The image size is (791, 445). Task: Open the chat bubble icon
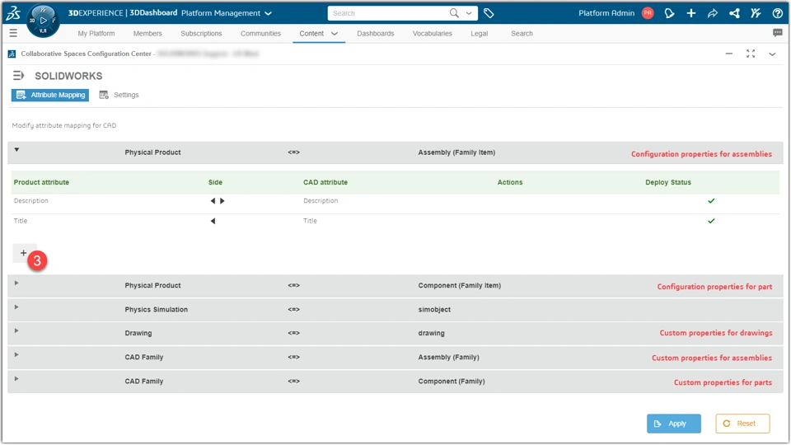(777, 33)
